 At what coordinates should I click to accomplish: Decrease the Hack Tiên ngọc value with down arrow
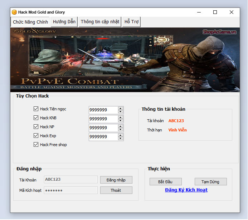coord(120,111)
